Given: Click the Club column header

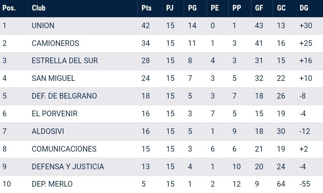Looking at the screenshot, I should point(38,8).
